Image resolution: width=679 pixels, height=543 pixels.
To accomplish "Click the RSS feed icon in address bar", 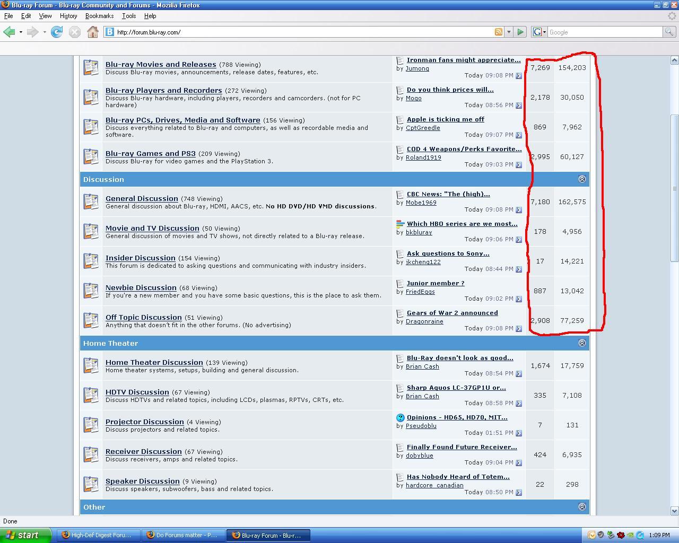I will point(498,32).
